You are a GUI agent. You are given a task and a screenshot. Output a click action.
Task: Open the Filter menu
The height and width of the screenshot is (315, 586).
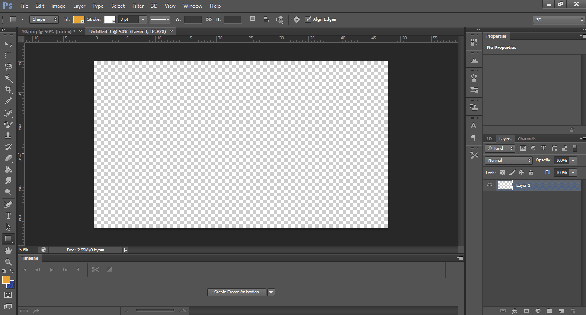tap(138, 6)
